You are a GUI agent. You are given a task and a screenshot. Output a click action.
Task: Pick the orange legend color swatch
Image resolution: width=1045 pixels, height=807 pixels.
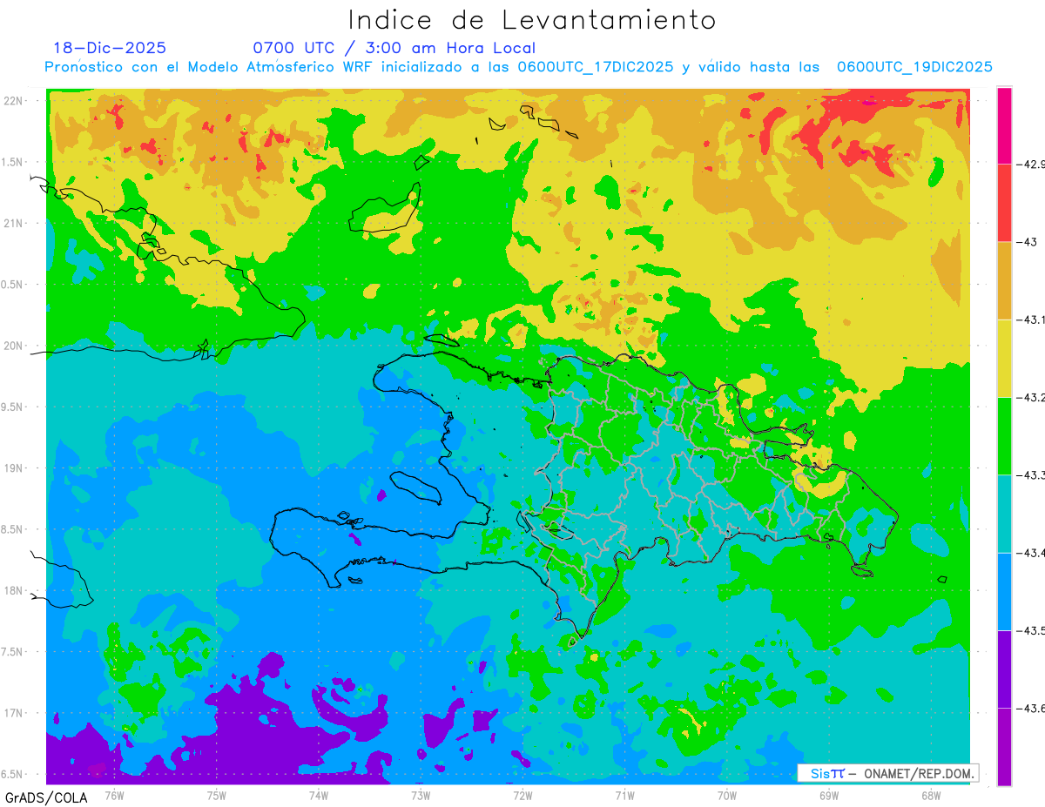click(1004, 280)
